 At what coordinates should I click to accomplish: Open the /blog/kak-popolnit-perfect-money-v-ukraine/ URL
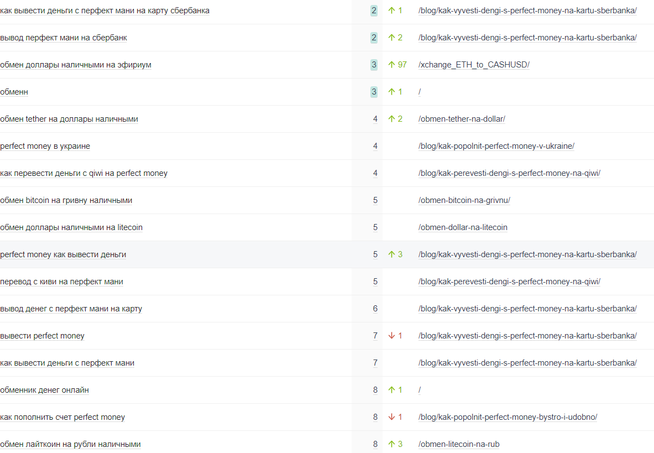click(x=496, y=146)
